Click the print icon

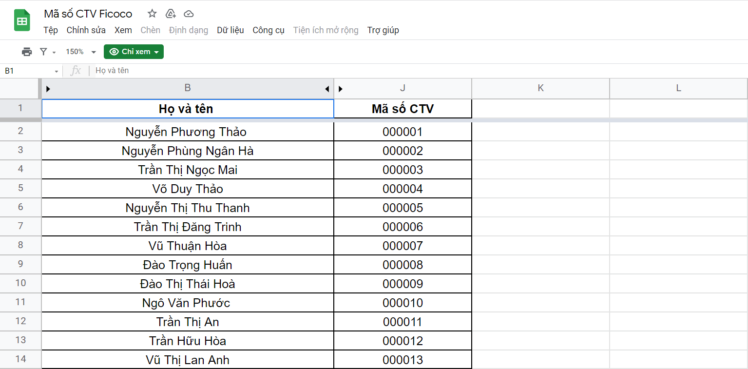click(x=27, y=52)
